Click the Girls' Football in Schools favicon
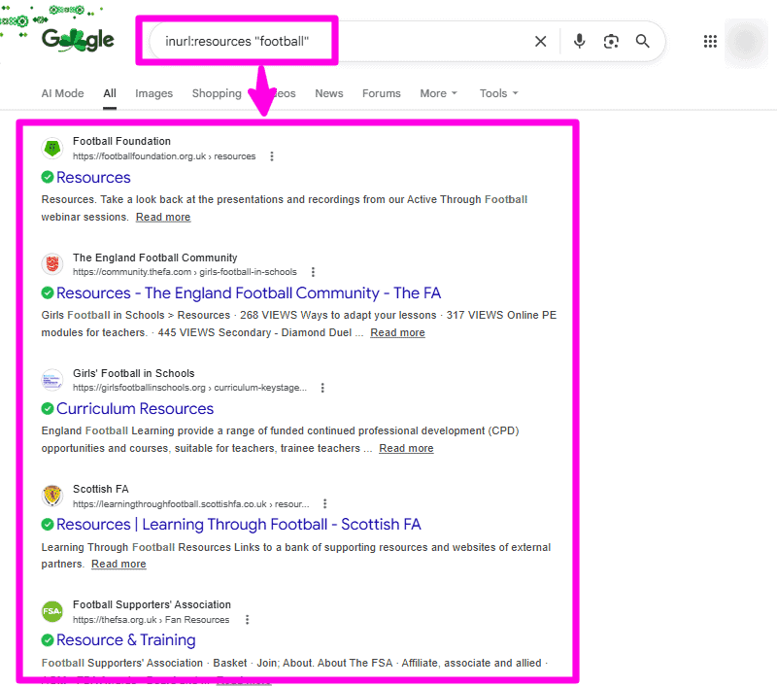 click(52, 380)
